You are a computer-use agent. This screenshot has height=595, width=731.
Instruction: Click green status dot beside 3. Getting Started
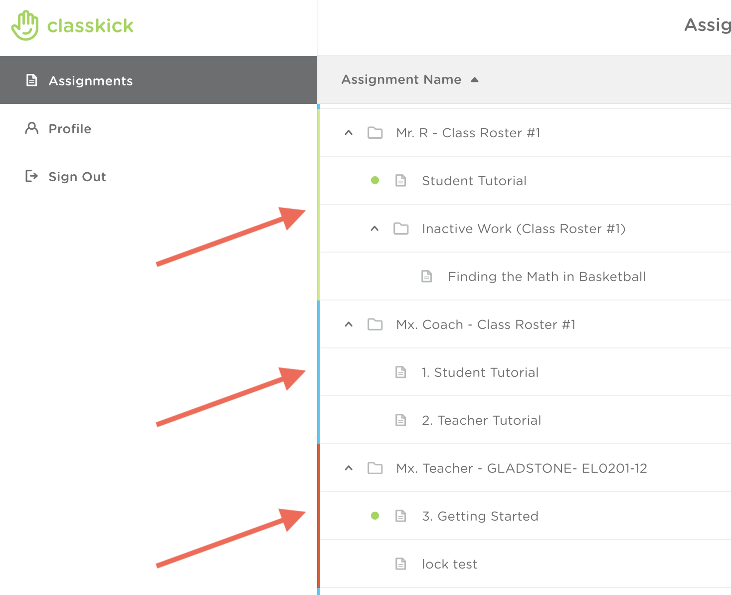click(x=375, y=516)
